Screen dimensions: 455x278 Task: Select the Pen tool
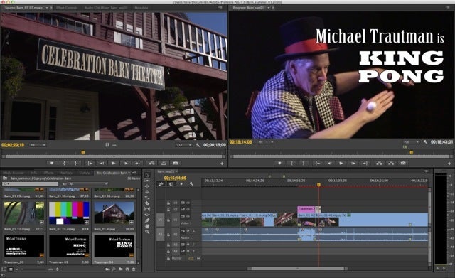[x=147, y=220]
